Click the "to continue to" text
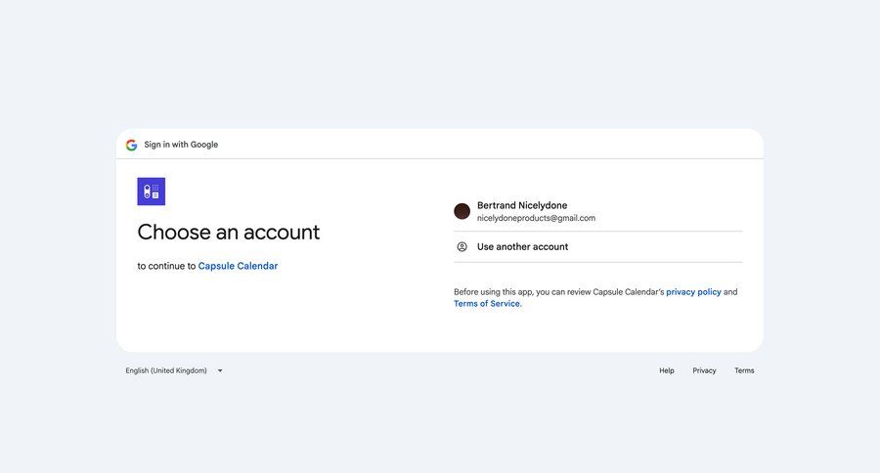The image size is (880, 473). [166, 266]
